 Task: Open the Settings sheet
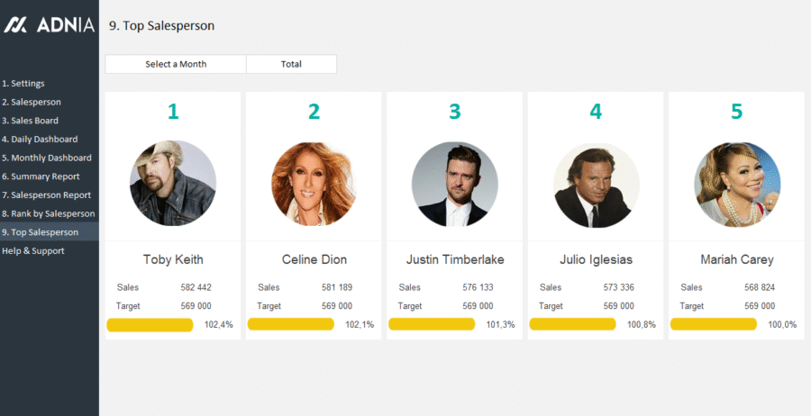point(23,84)
